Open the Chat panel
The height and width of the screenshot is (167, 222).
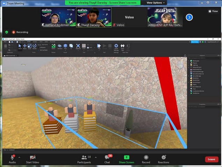tap(107, 158)
